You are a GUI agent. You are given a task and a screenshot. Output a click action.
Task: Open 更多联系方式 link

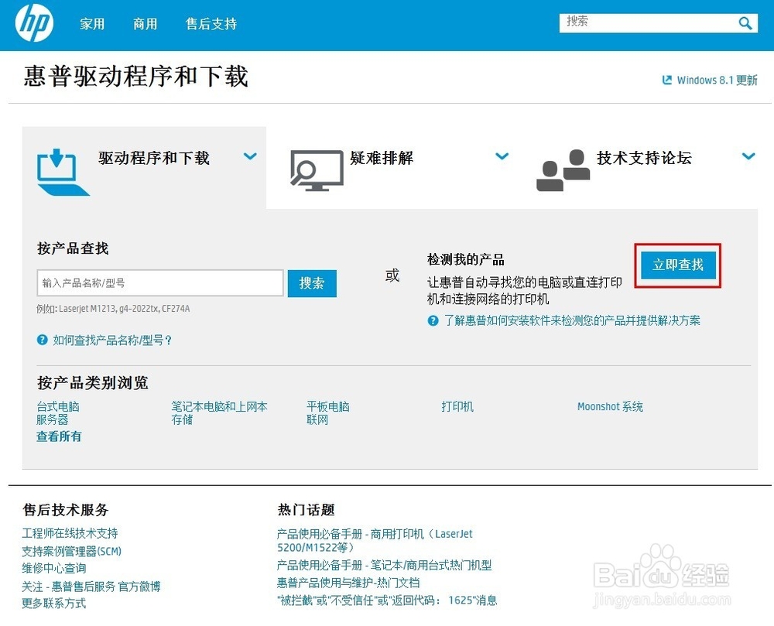tap(54, 604)
